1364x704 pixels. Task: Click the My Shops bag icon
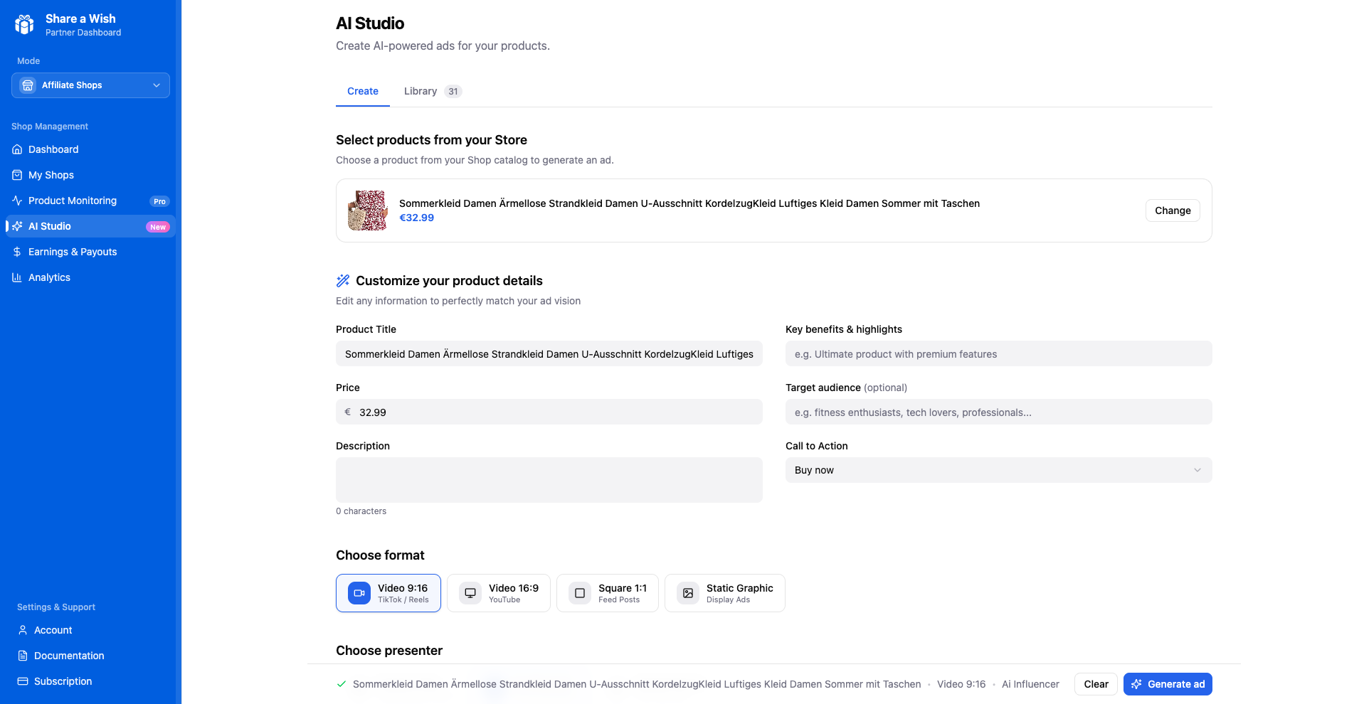point(17,175)
